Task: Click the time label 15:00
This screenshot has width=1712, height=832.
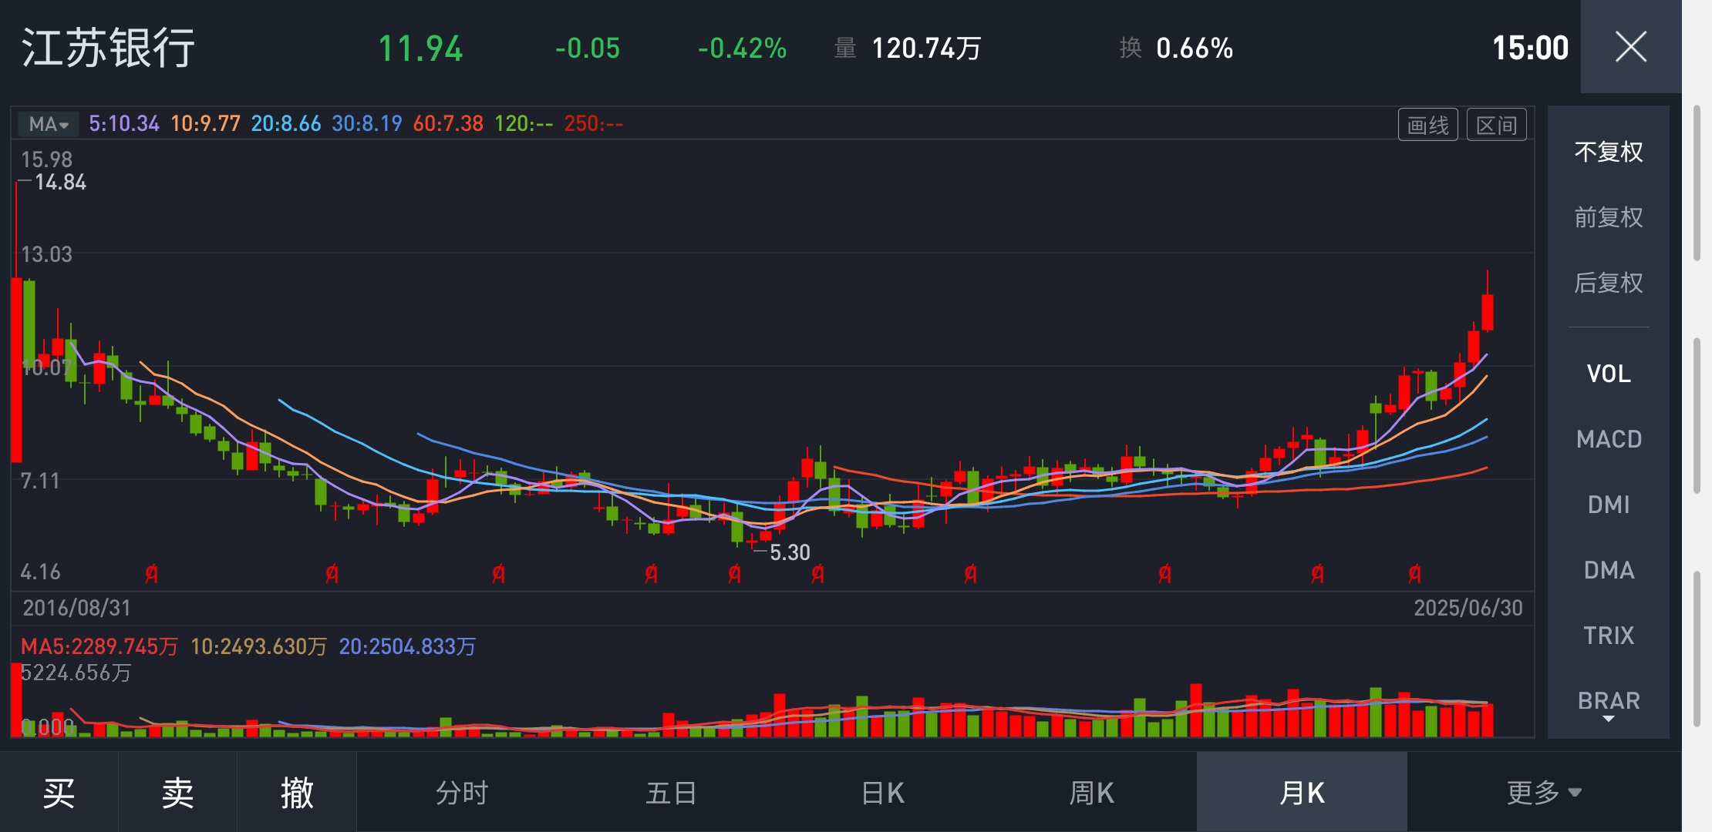Action: (x=1530, y=48)
